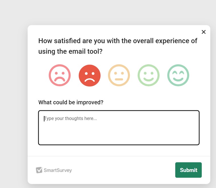
Task: Submit the survey response
Action: tap(188, 170)
